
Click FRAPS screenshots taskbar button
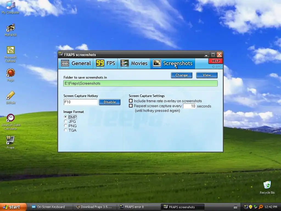point(183,207)
